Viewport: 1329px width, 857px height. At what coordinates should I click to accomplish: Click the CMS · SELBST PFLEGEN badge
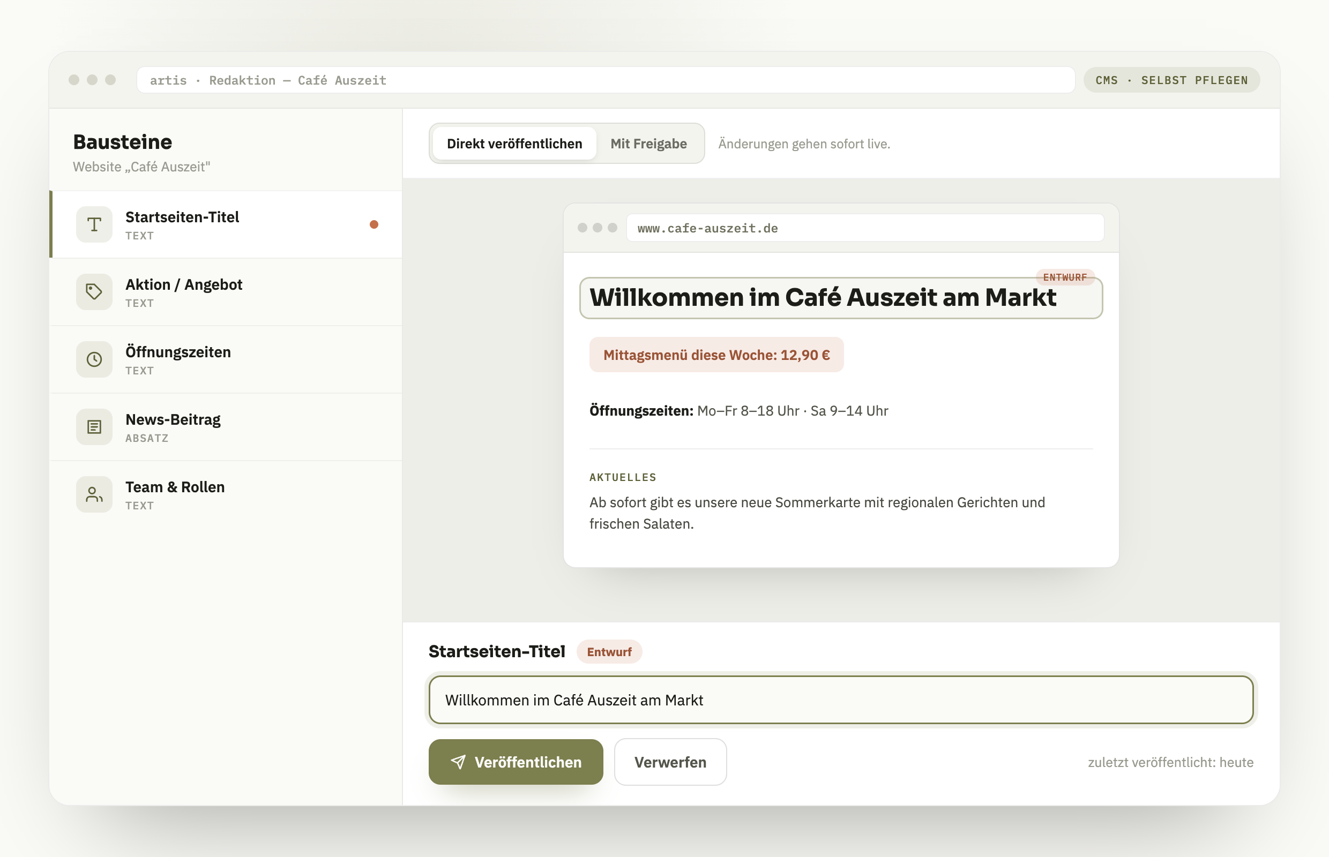[1171, 80]
